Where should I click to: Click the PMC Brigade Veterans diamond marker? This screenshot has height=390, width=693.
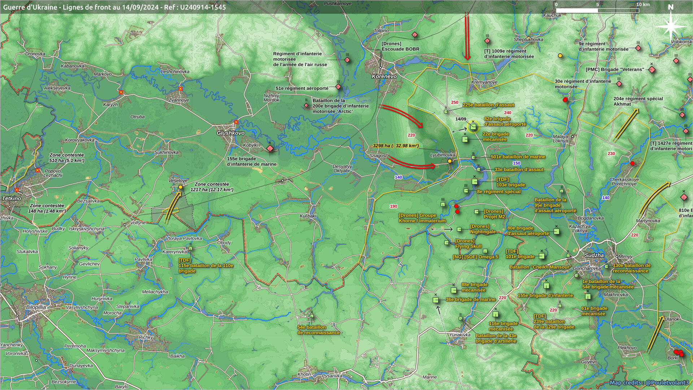pos(652,70)
